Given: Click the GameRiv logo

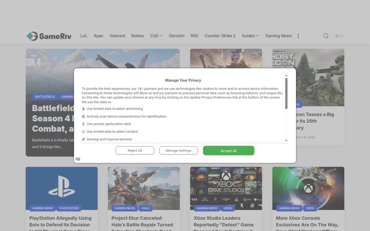Looking at the screenshot, I should 49,36.
